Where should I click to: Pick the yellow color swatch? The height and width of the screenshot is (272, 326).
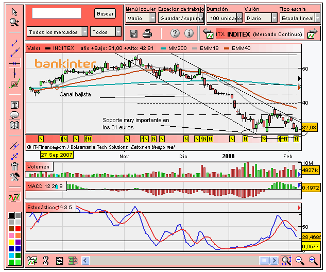[11, 242]
